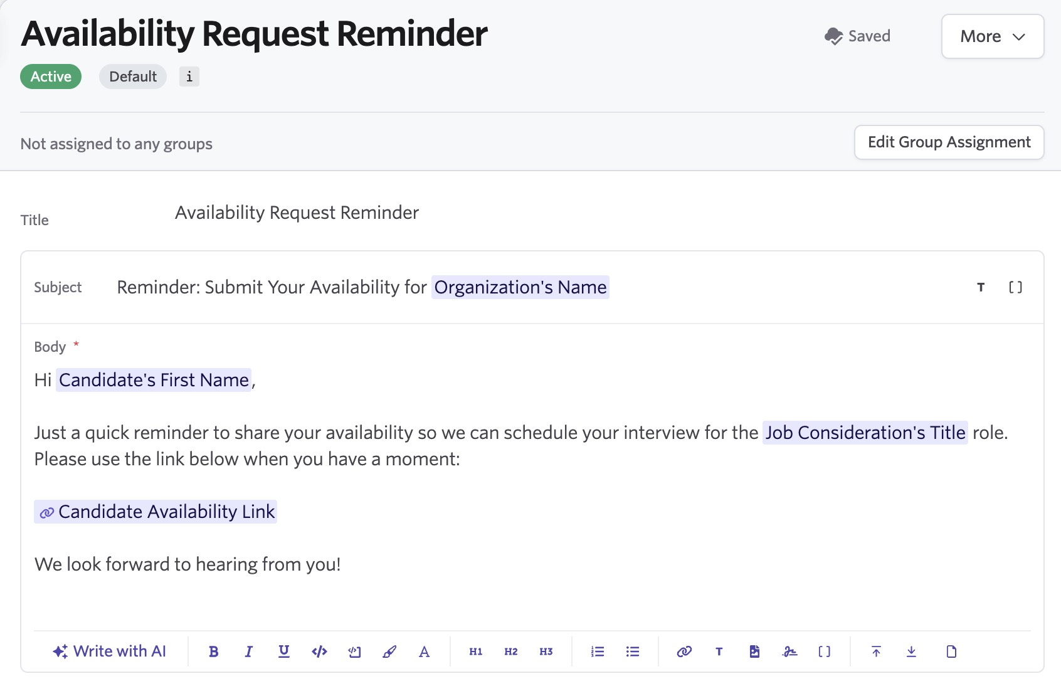Click Edit Group Assignment button
Image resolution: width=1061 pixels, height=686 pixels.
pos(949,142)
